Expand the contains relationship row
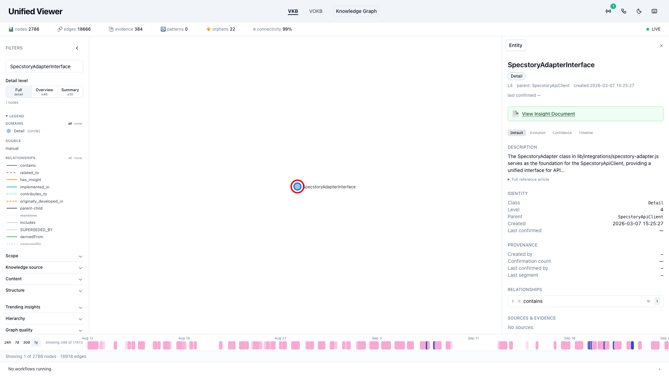Image resolution: width=669 pixels, height=376 pixels. coord(585,301)
